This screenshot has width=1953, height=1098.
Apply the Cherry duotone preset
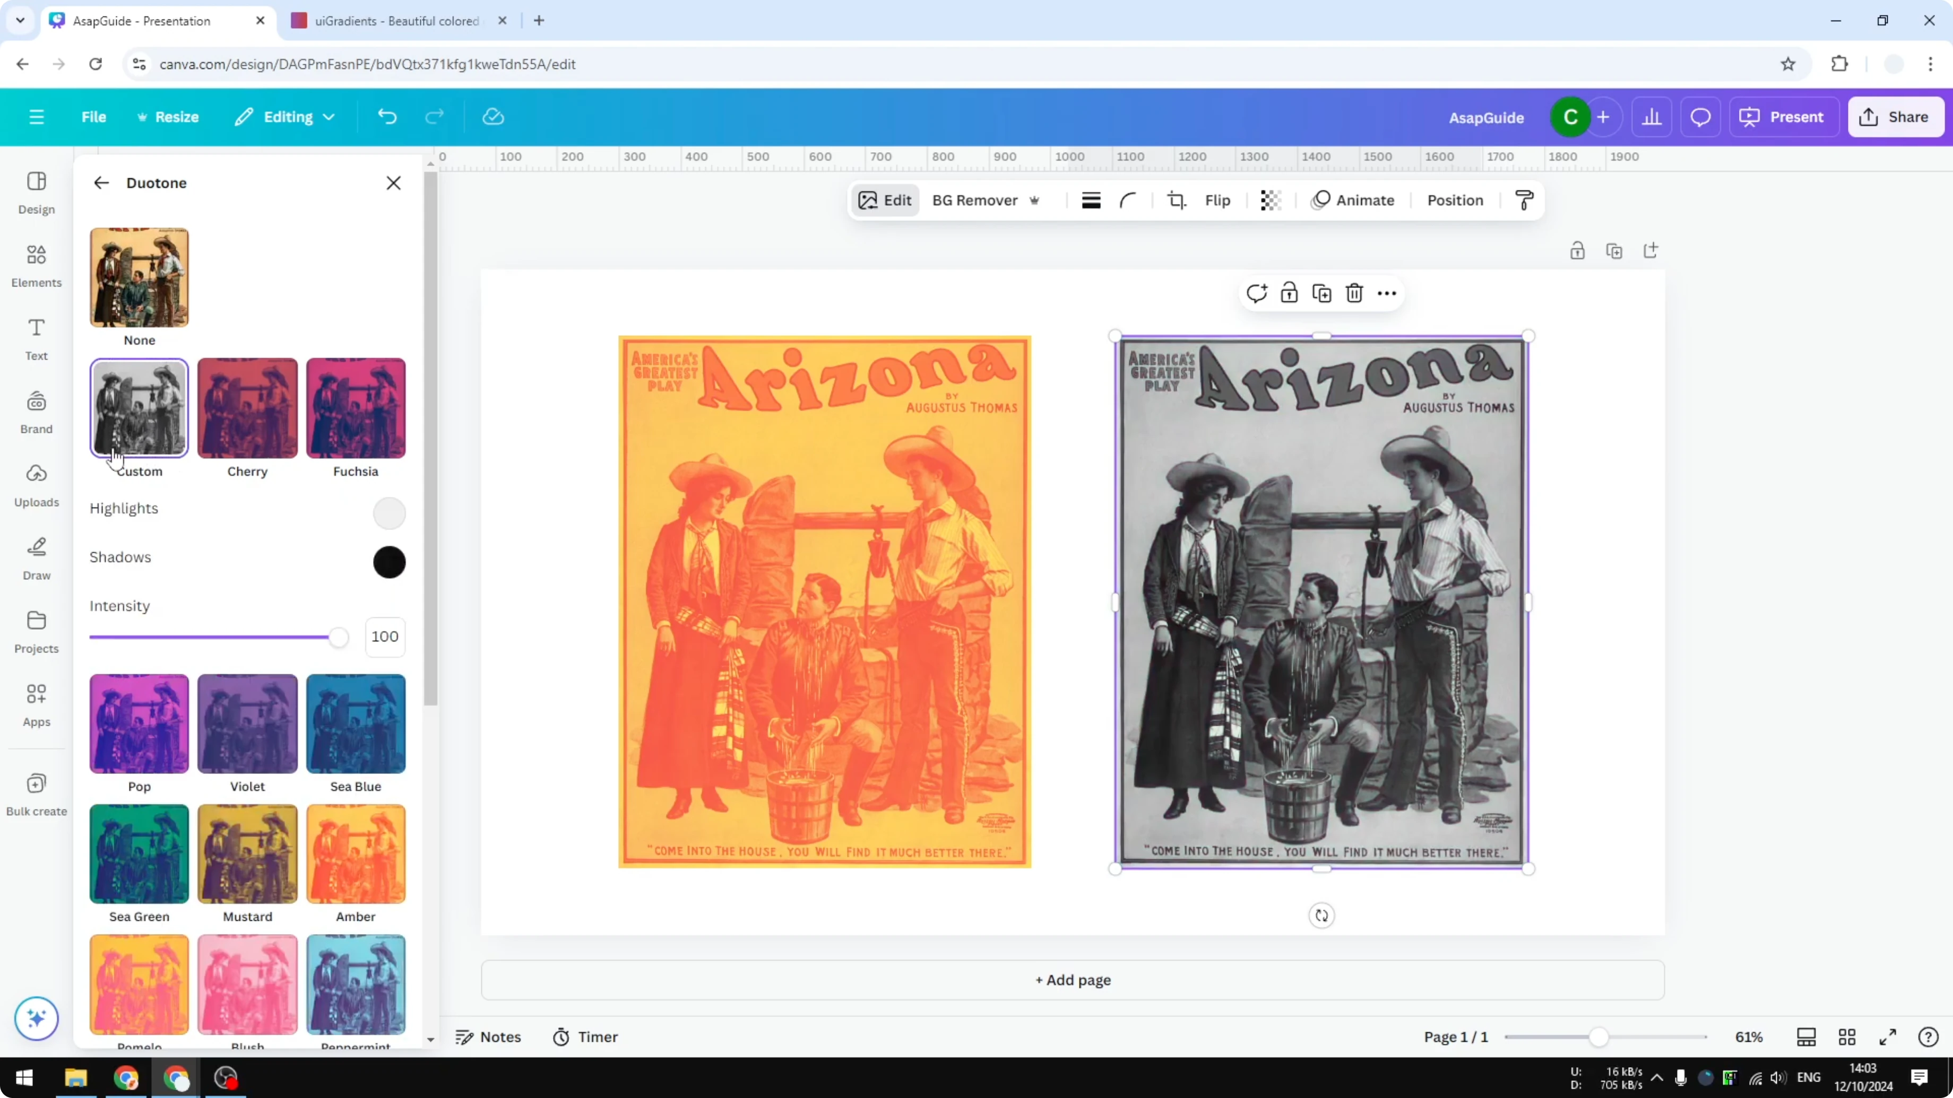tap(246, 408)
